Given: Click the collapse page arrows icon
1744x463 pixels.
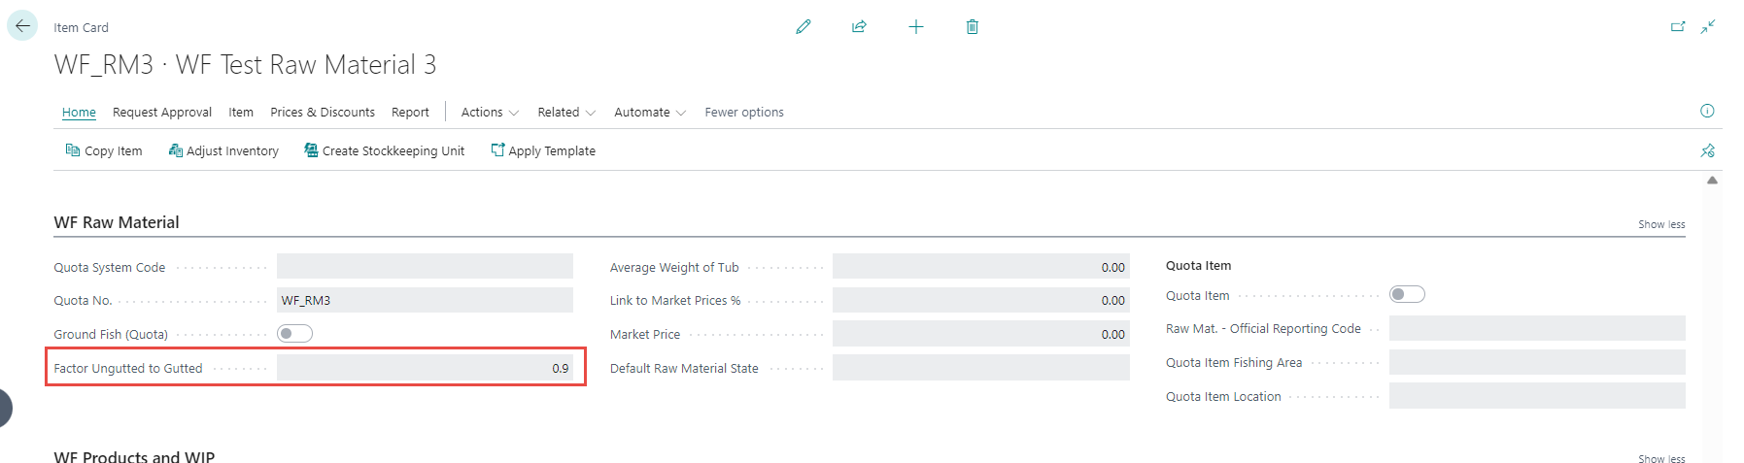Looking at the screenshot, I should point(1708,27).
